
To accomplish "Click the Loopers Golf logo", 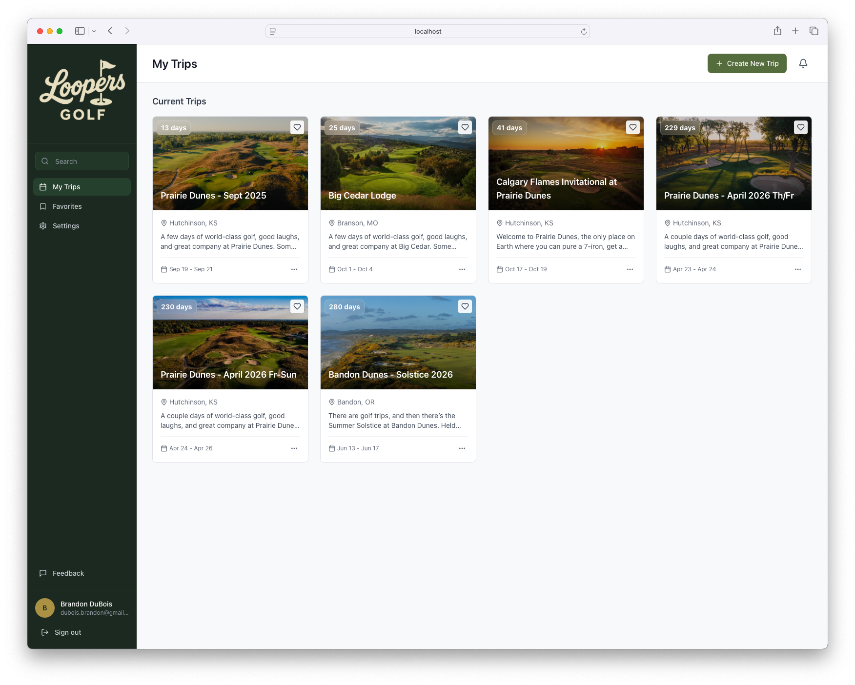I will pyautogui.click(x=82, y=91).
